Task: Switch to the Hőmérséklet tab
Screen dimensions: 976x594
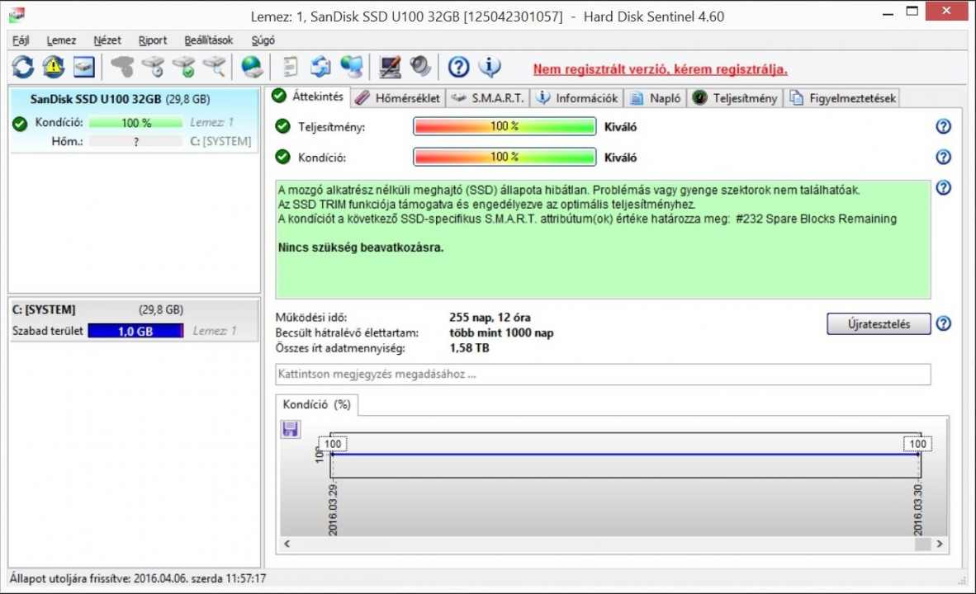Action: tap(398, 98)
